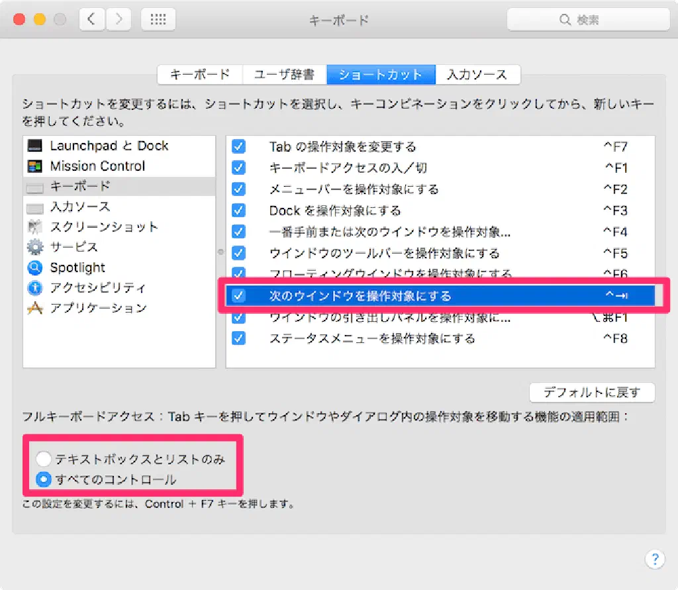The image size is (678, 590).
Task: Switch to the 入力ソース tab
Action: 477,75
